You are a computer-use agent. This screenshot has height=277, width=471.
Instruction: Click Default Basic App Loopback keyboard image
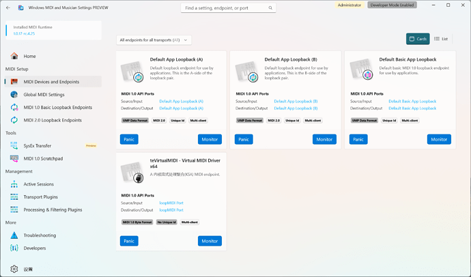tap(361, 70)
